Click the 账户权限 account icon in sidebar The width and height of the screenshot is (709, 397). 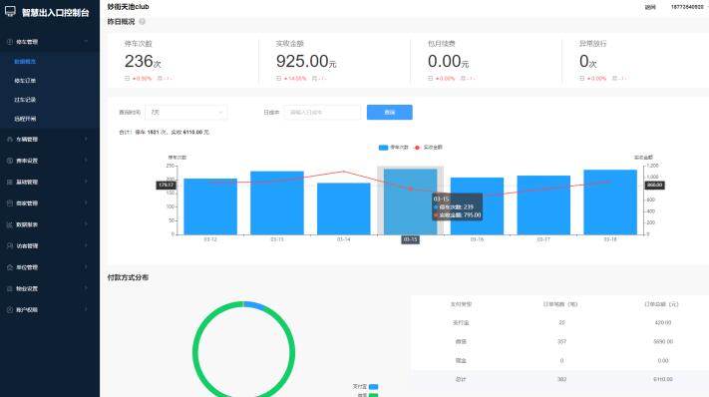pos(10,310)
